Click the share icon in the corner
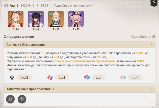This screenshot has width=159, height=108. [154, 2]
